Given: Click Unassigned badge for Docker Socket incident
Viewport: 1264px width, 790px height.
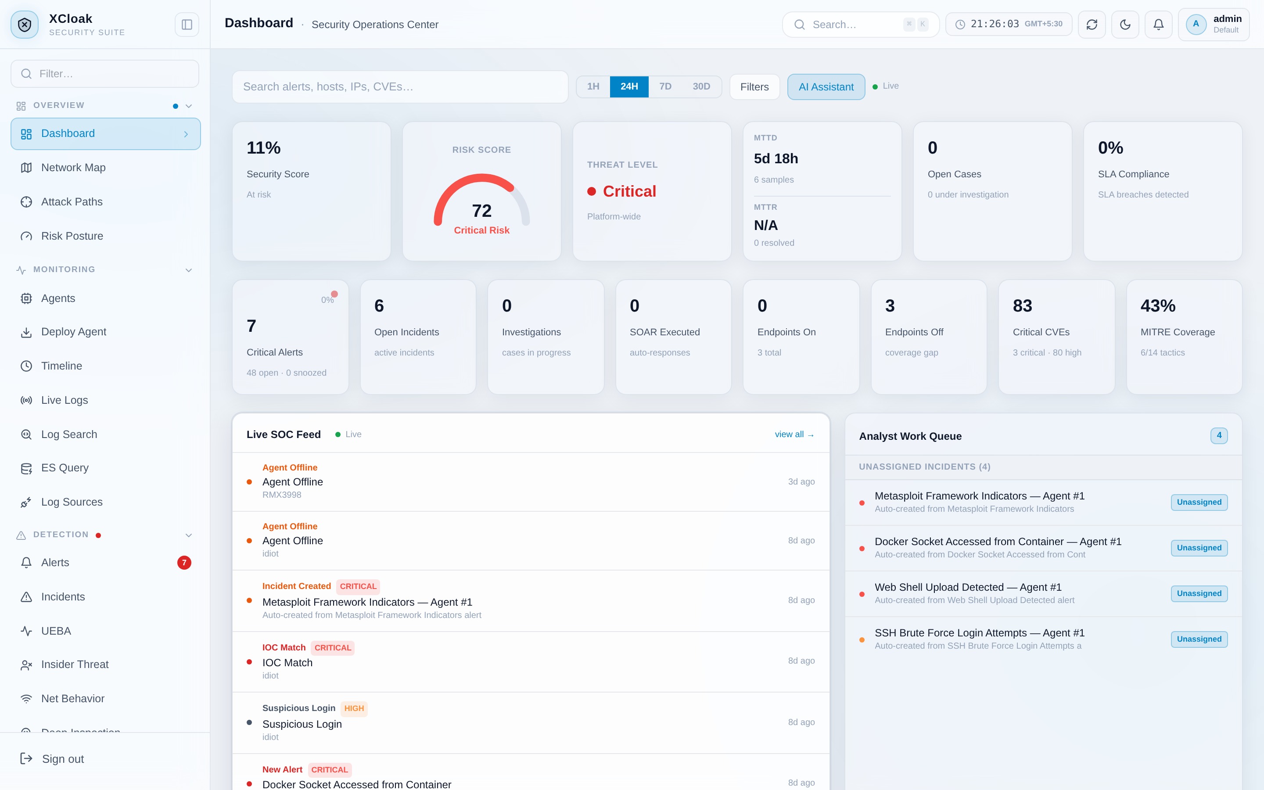Looking at the screenshot, I should coord(1199,548).
